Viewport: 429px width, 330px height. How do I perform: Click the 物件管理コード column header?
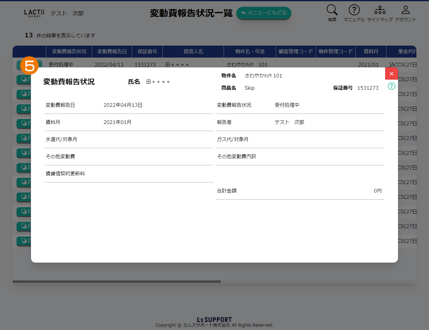(x=336, y=51)
